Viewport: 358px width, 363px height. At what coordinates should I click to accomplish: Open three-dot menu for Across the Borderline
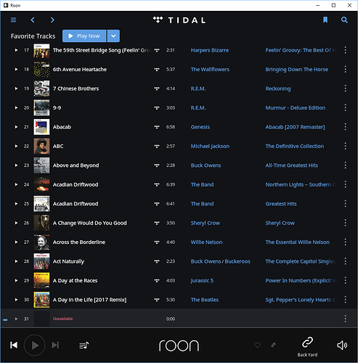[x=346, y=242]
